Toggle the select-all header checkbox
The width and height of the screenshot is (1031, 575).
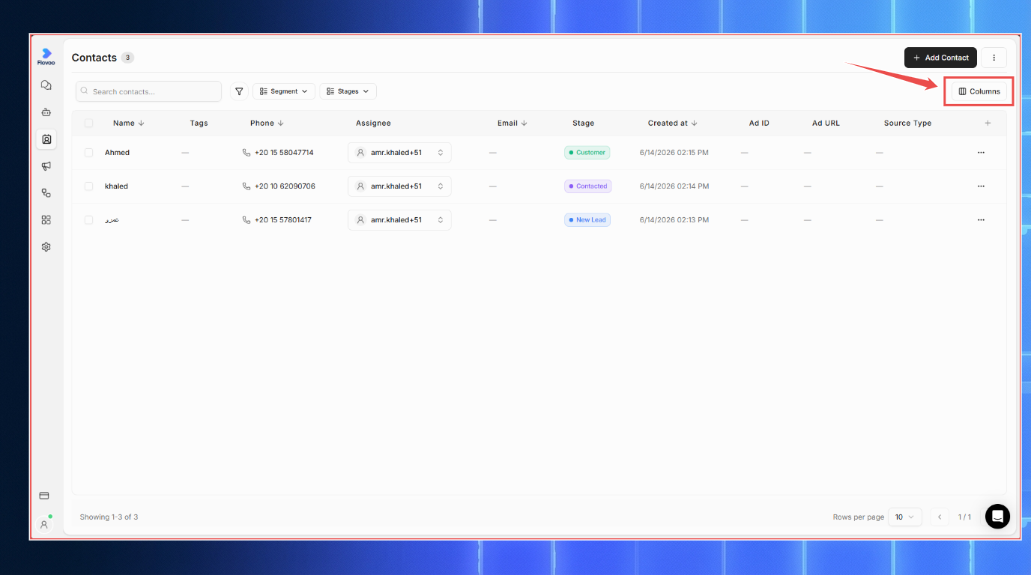pos(88,123)
